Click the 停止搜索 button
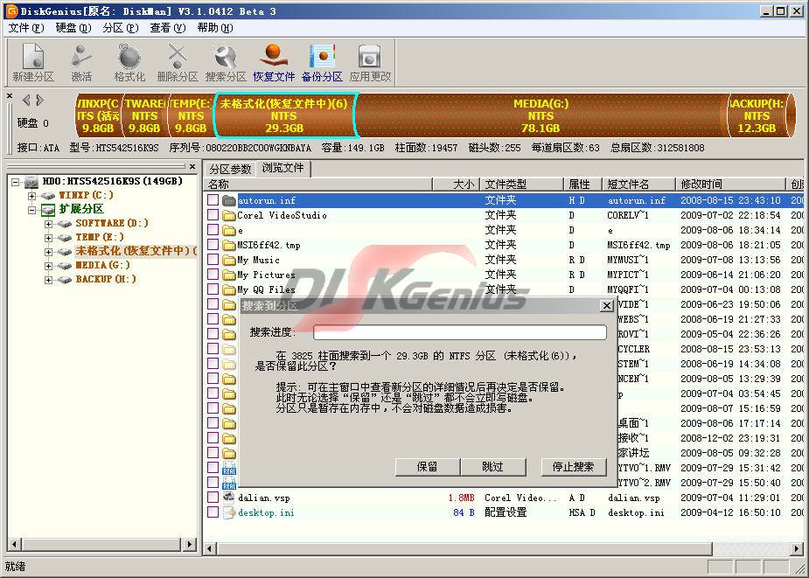Image resolution: width=809 pixels, height=578 pixels. click(573, 467)
